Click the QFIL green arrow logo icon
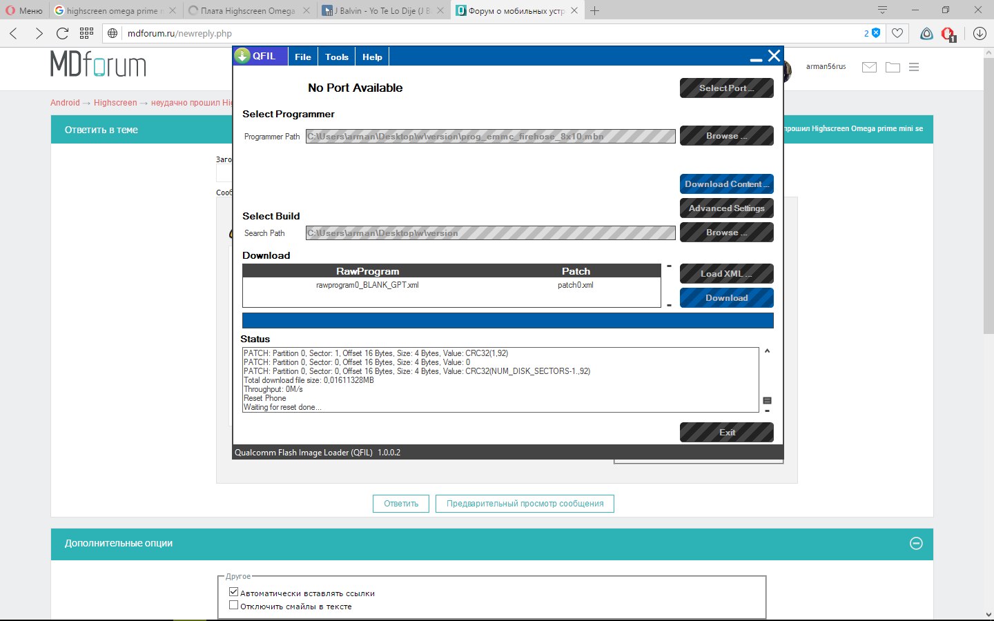 coord(242,57)
